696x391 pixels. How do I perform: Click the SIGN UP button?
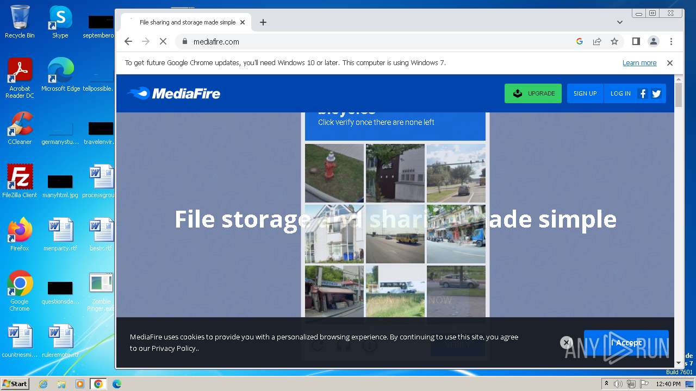(585, 93)
